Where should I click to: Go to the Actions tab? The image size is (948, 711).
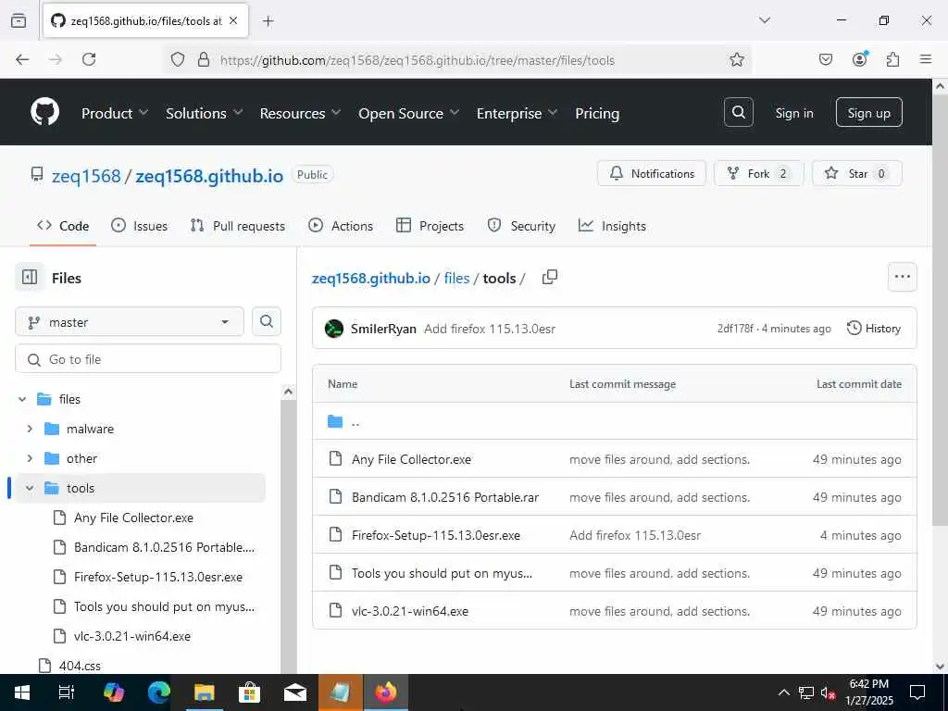click(x=341, y=226)
